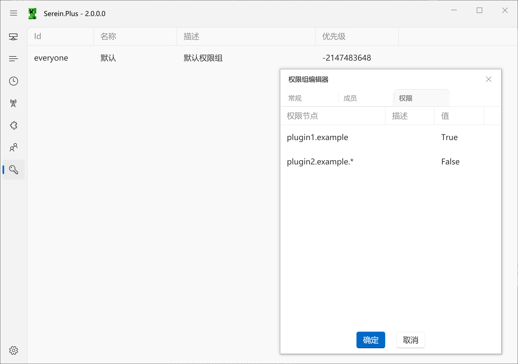Click the 默认 name cell
Image resolution: width=518 pixels, height=364 pixels.
[108, 58]
